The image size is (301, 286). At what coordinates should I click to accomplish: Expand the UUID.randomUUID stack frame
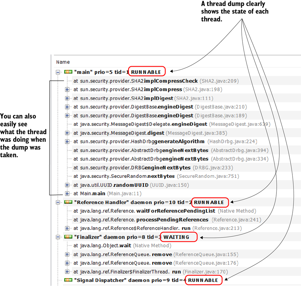pyautogui.click(x=67, y=185)
